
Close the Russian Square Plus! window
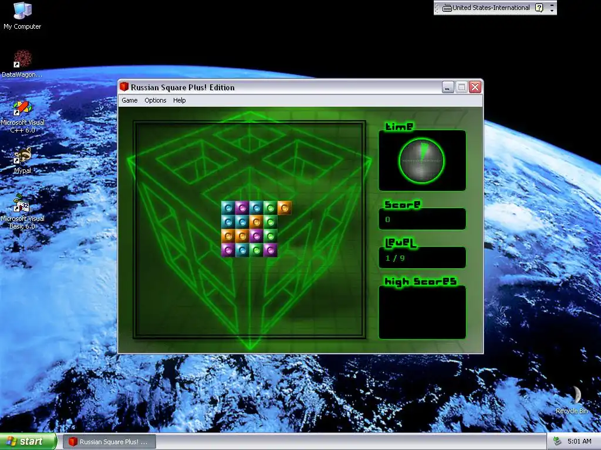(x=475, y=87)
